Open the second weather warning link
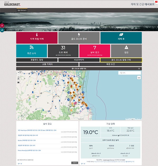 [x=28, y=135]
